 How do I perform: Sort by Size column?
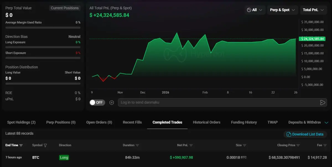point(241,145)
